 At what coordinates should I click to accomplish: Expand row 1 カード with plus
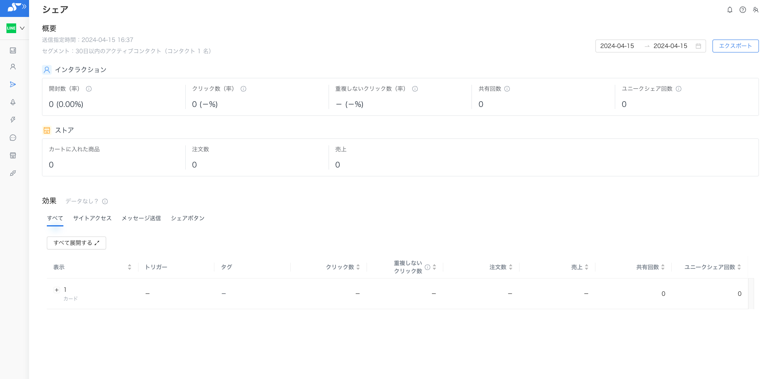click(57, 290)
